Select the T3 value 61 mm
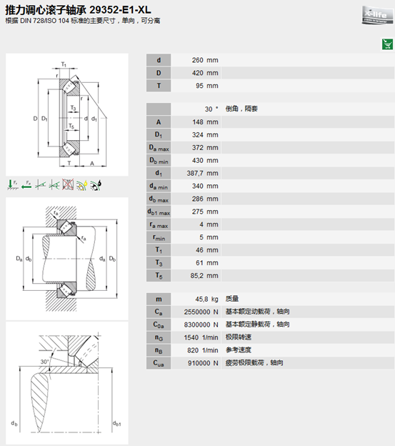 [207, 263]
